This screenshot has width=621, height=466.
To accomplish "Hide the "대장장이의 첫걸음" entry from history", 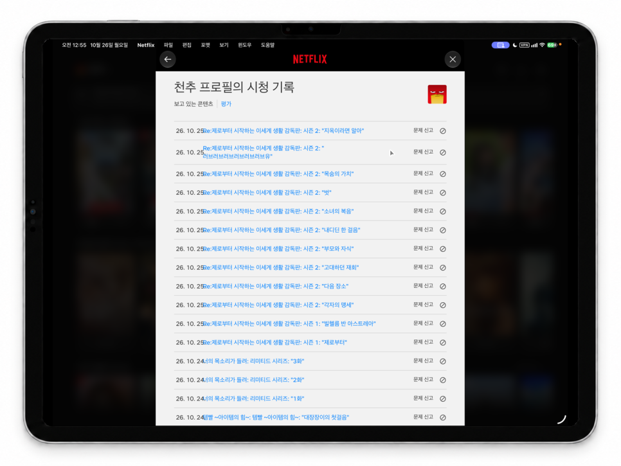I will [443, 417].
